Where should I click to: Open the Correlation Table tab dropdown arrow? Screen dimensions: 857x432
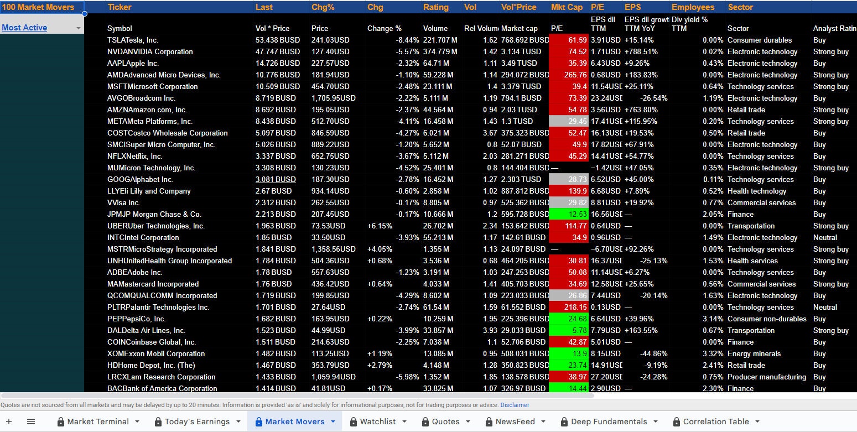(758, 421)
